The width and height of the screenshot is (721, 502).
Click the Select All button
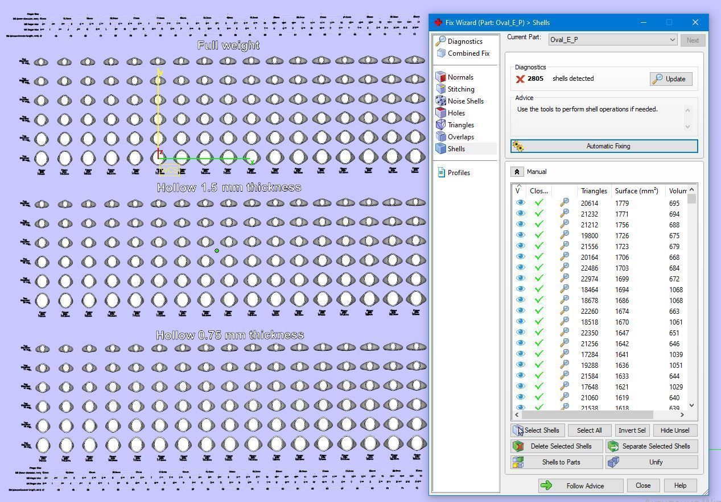point(589,430)
